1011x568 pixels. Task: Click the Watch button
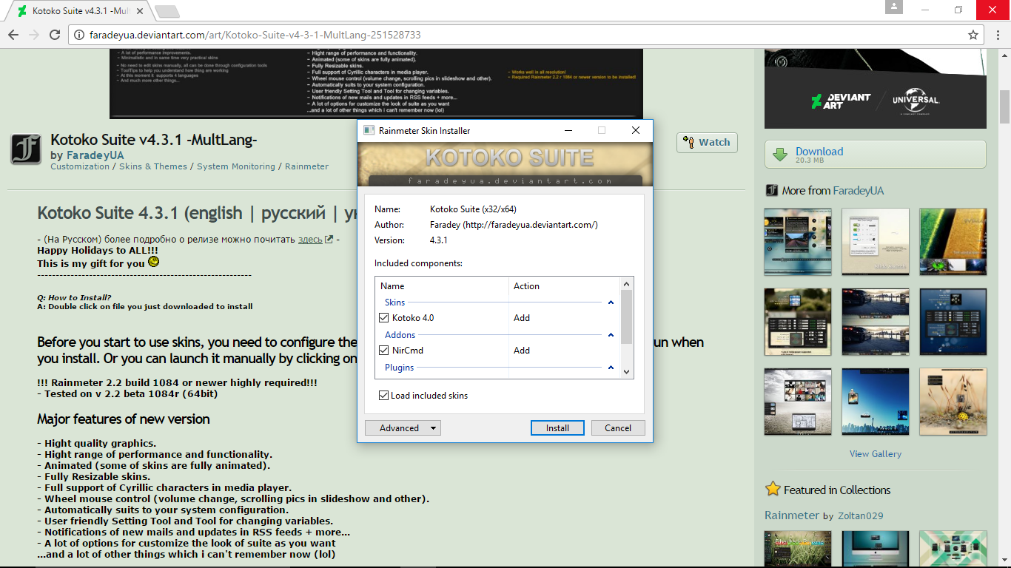pos(707,143)
